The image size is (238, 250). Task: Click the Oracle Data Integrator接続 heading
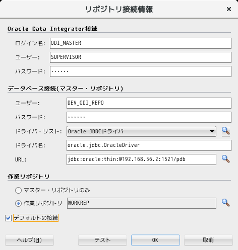click(x=52, y=29)
